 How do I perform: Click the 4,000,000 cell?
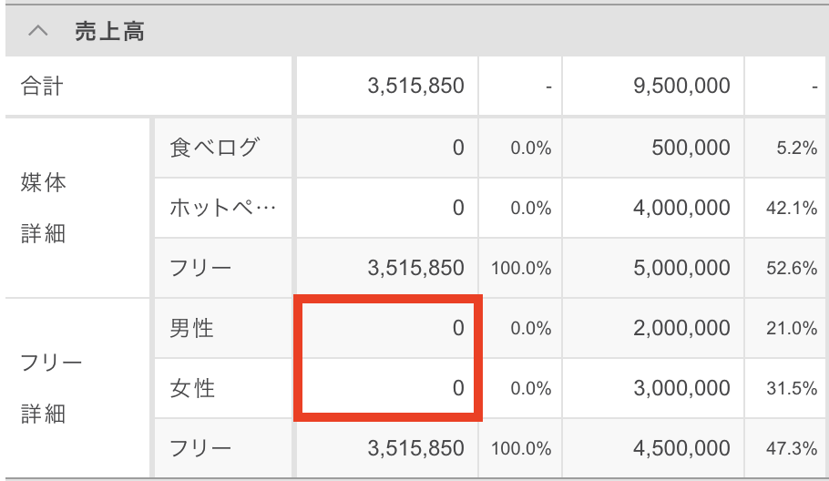(681, 208)
